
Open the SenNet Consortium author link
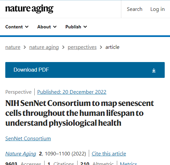[x=28, y=139]
